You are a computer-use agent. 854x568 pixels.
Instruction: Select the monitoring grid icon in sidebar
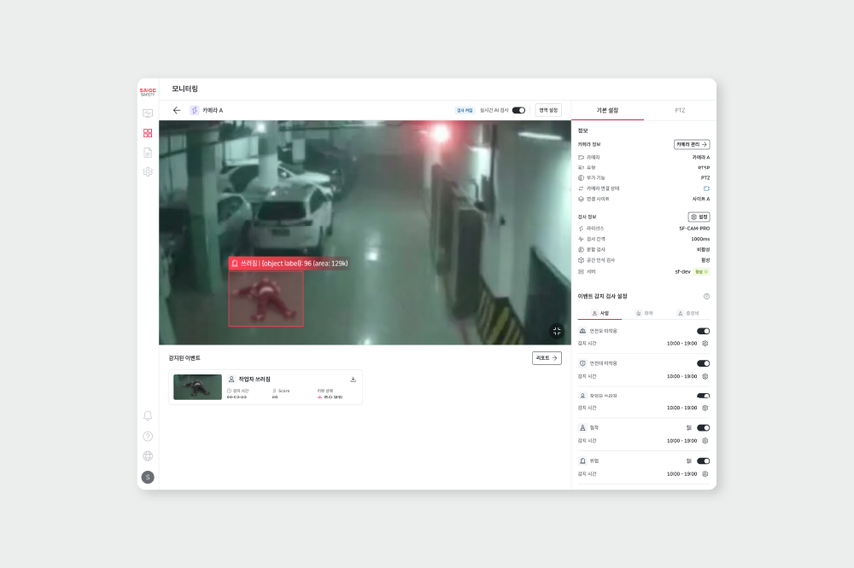click(148, 133)
